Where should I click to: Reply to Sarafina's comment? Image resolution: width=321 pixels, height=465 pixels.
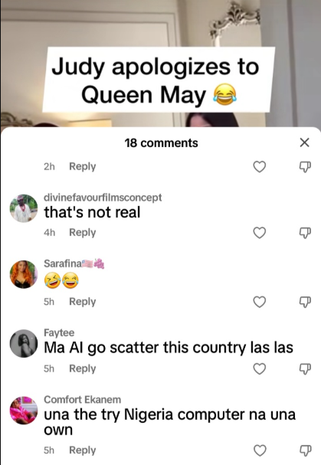pos(83,302)
